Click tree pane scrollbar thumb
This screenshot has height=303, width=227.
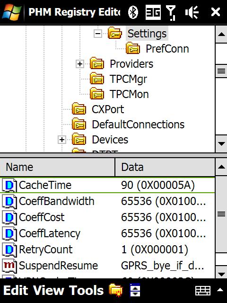(221, 71)
